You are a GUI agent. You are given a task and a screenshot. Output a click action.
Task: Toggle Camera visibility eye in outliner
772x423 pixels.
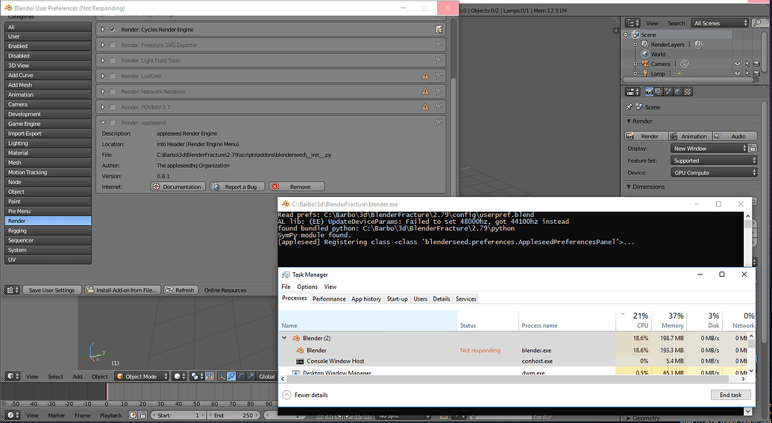738,64
